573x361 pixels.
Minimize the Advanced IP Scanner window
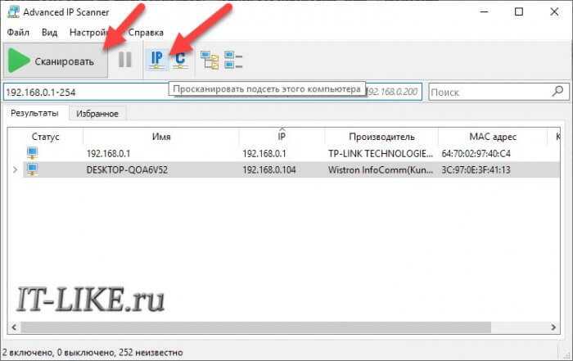[485, 11]
